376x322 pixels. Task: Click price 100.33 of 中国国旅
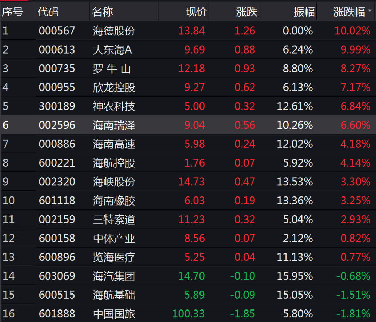[188, 314]
